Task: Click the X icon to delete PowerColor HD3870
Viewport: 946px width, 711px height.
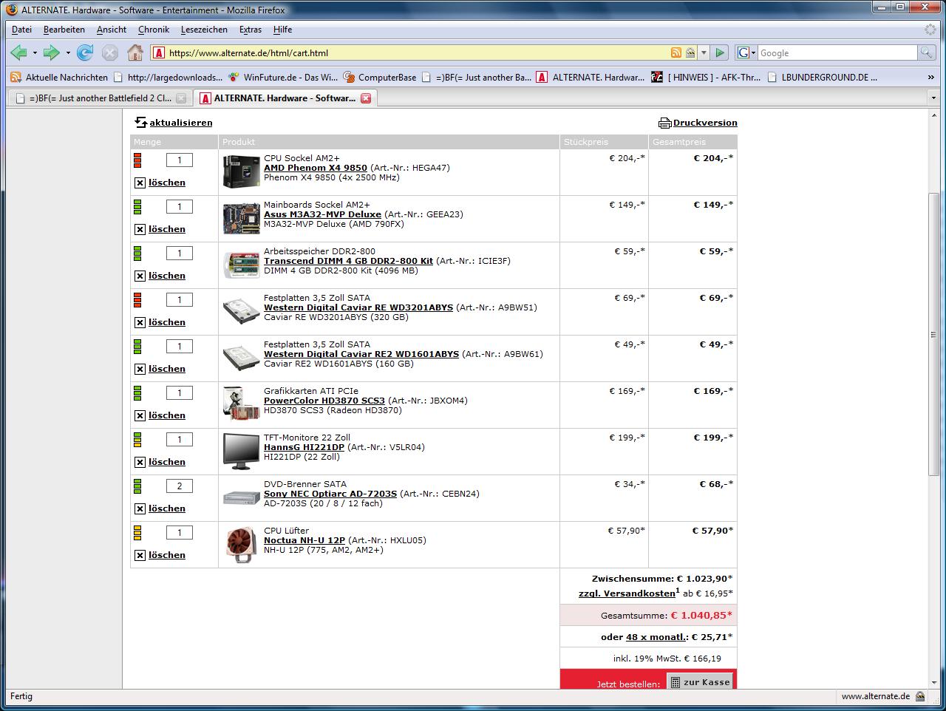Action: 140,415
